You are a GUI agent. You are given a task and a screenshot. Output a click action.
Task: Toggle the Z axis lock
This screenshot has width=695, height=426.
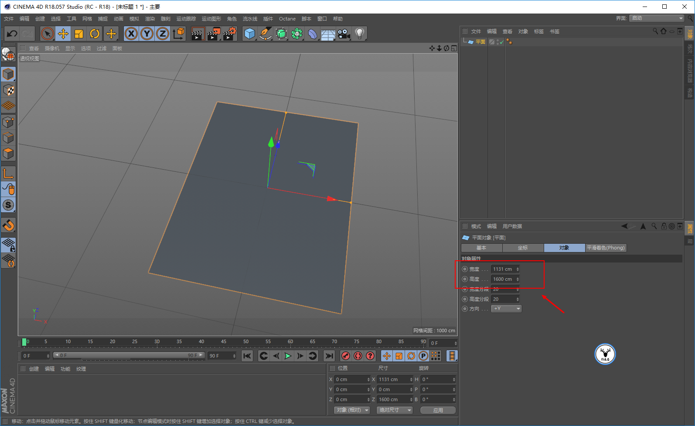tap(163, 34)
